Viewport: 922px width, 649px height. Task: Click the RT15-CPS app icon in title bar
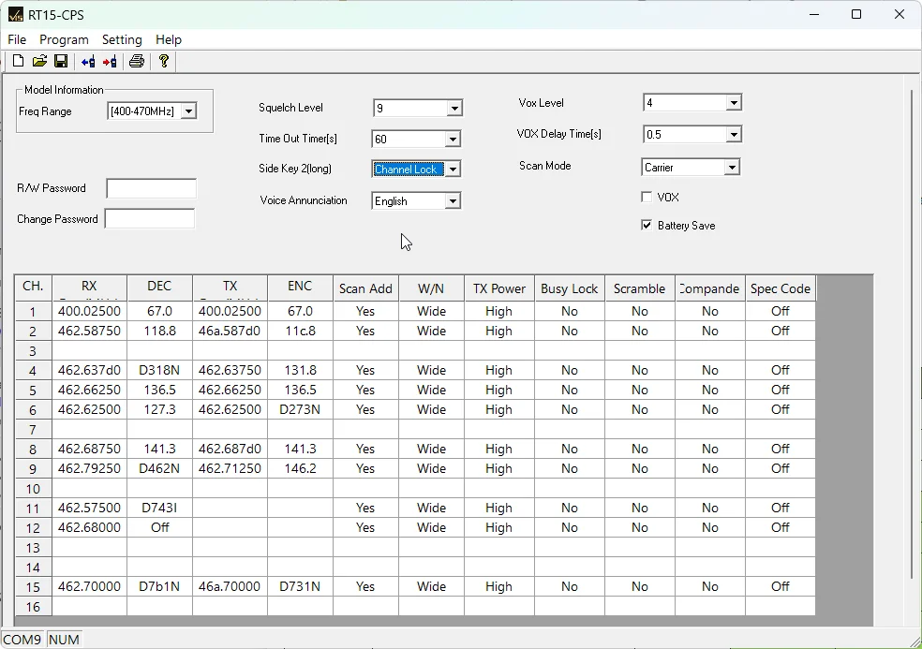(x=15, y=15)
